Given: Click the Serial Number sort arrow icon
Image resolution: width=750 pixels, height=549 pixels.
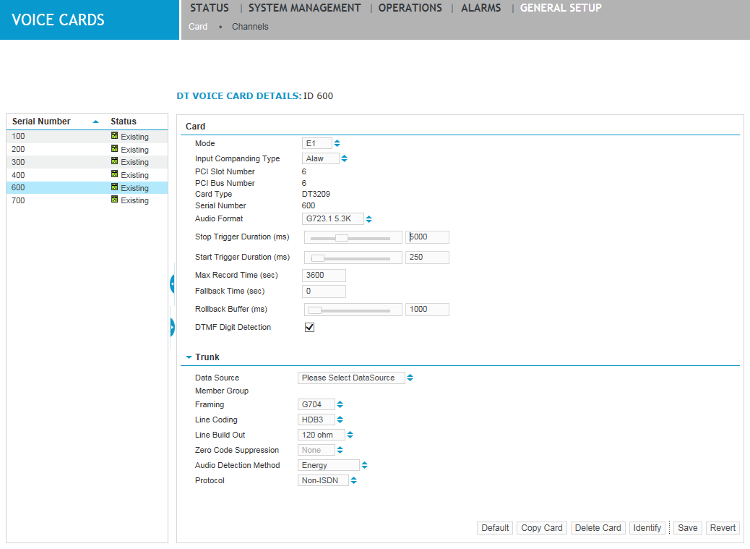Looking at the screenshot, I should tap(96, 122).
